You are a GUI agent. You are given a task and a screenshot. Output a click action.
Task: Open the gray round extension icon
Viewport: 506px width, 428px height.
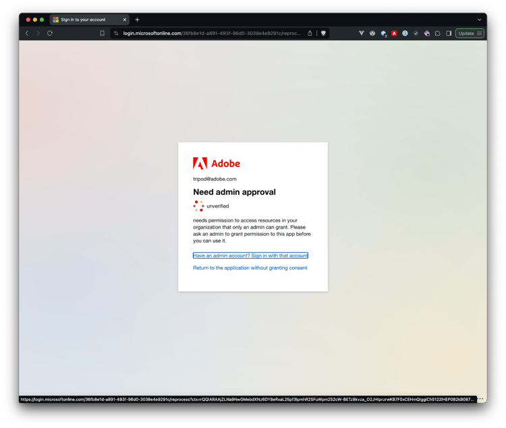tap(372, 33)
